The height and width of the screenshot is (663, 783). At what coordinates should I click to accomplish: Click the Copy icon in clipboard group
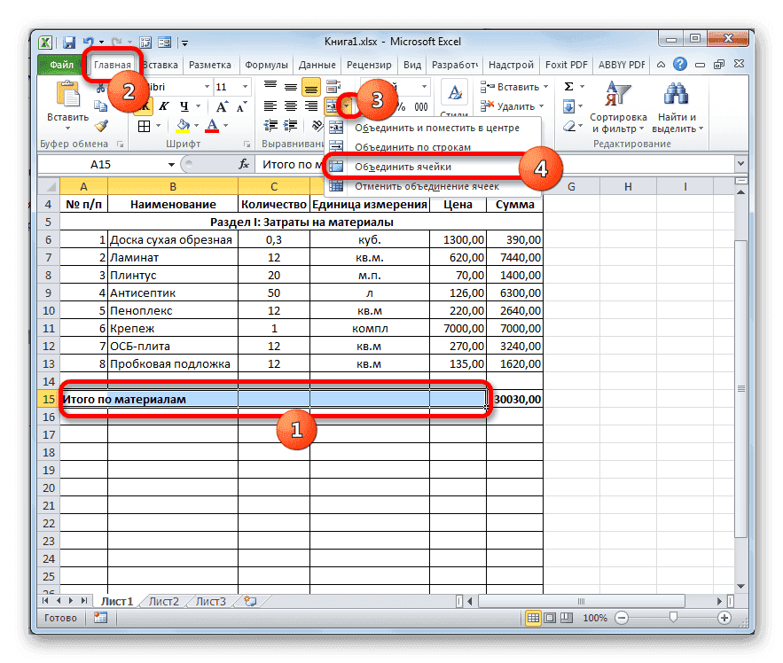pos(101,104)
